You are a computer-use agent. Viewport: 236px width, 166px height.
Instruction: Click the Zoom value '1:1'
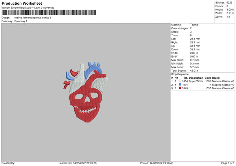228,17
